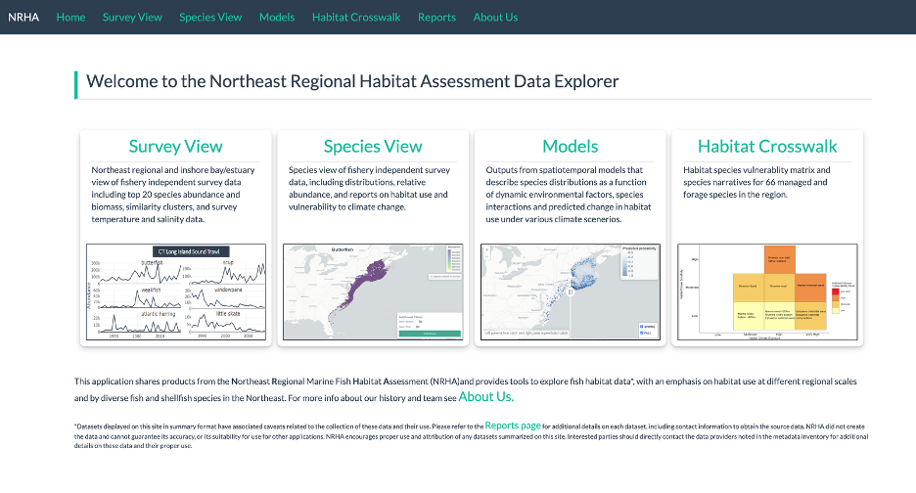Viewport: 916px width, 493px height.
Task: Open the Butterfish distribution map thumbnail
Action: tap(373, 291)
